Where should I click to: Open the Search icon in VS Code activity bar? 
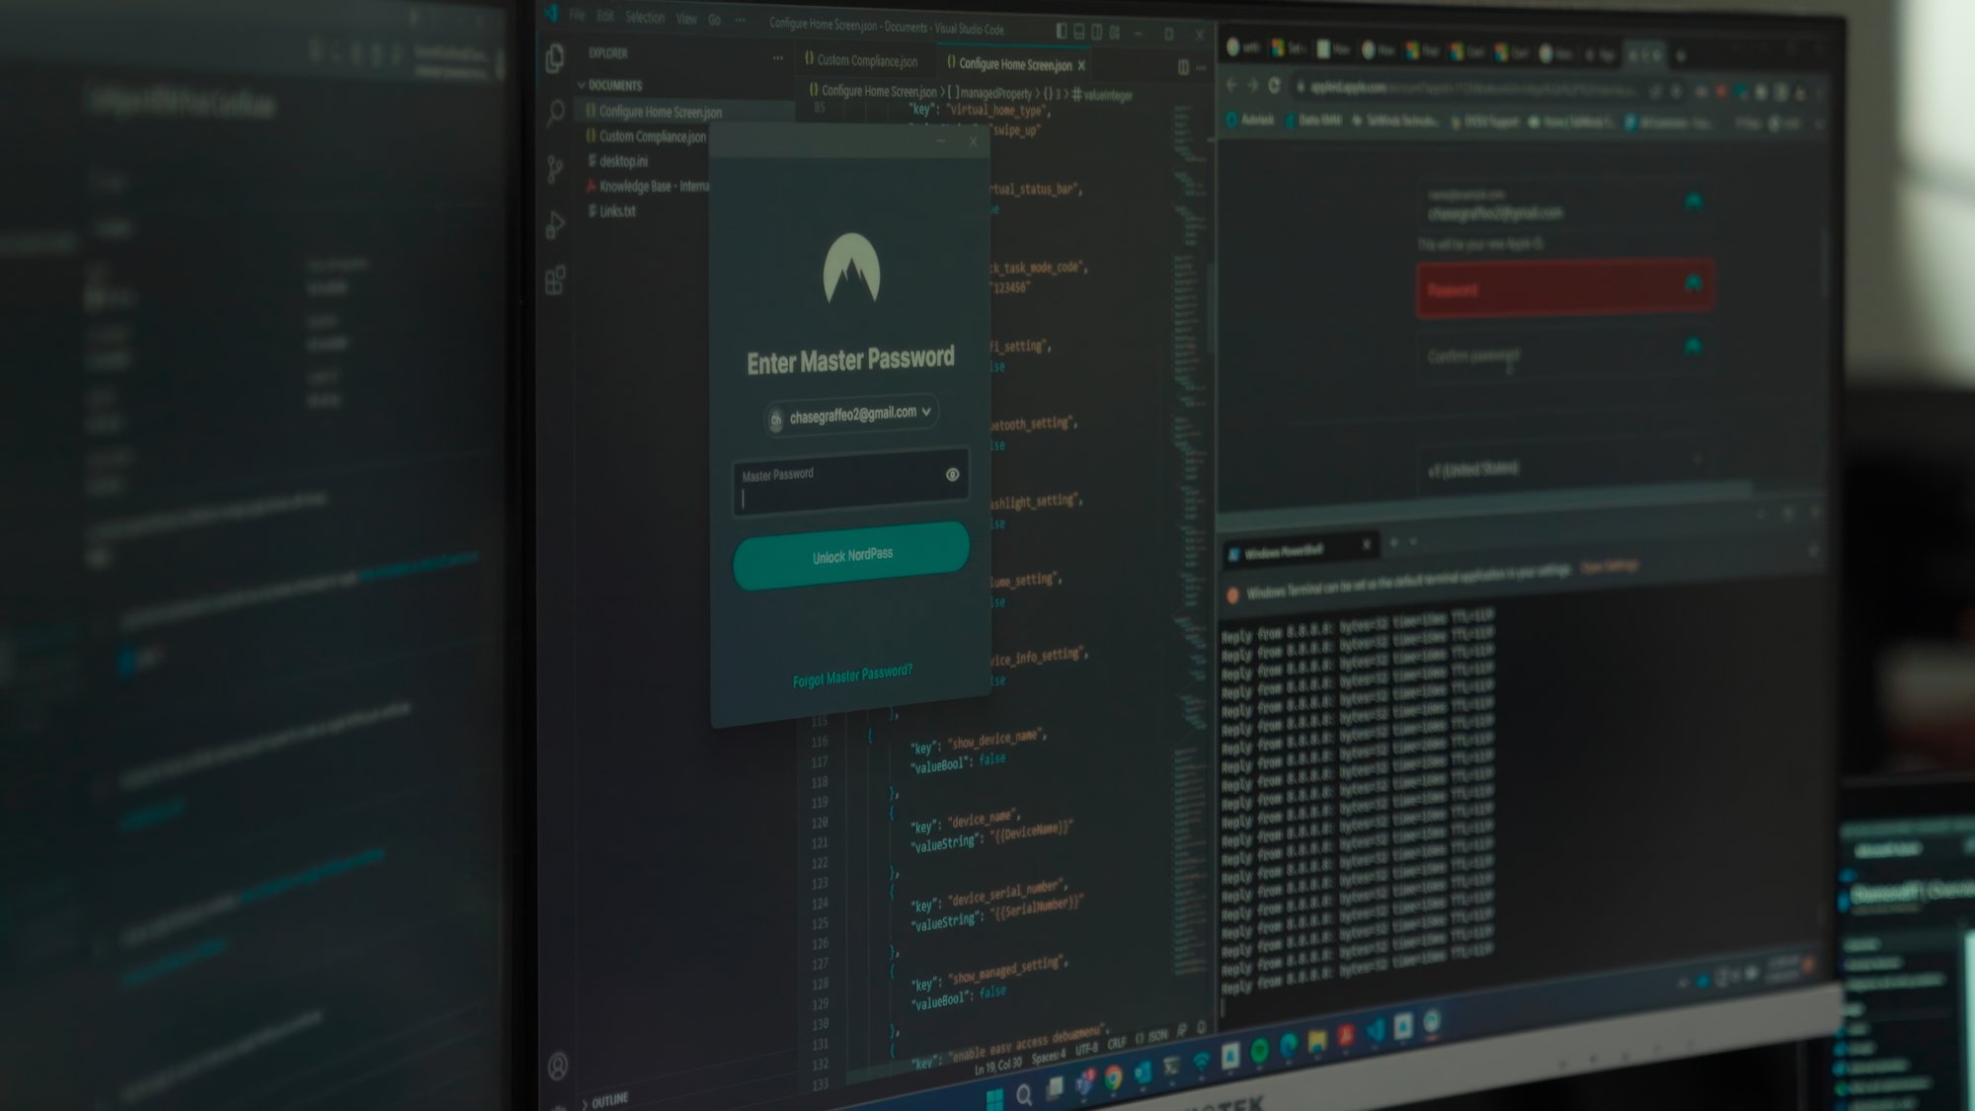click(555, 113)
